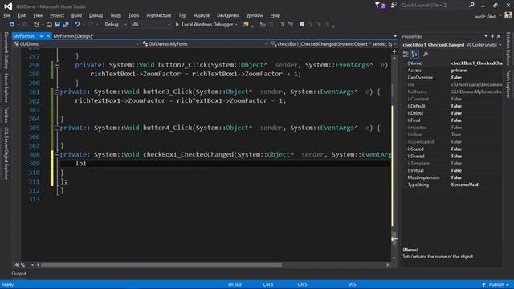Click the Publish button in the status bar
Viewport: 514px width, 289px height.
pos(496,284)
